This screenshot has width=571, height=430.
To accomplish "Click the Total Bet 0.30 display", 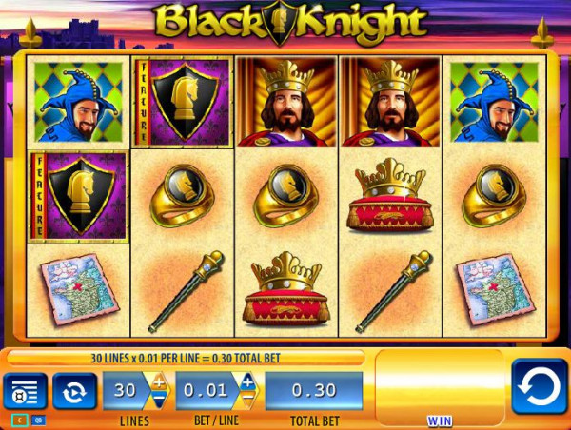I will pyautogui.click(x=314, y=391).
